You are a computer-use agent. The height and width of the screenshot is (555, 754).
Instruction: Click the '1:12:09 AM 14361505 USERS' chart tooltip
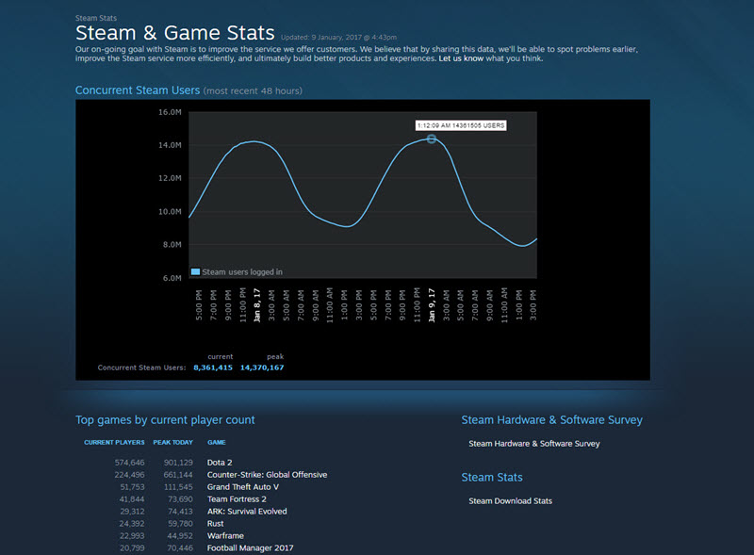461,125
